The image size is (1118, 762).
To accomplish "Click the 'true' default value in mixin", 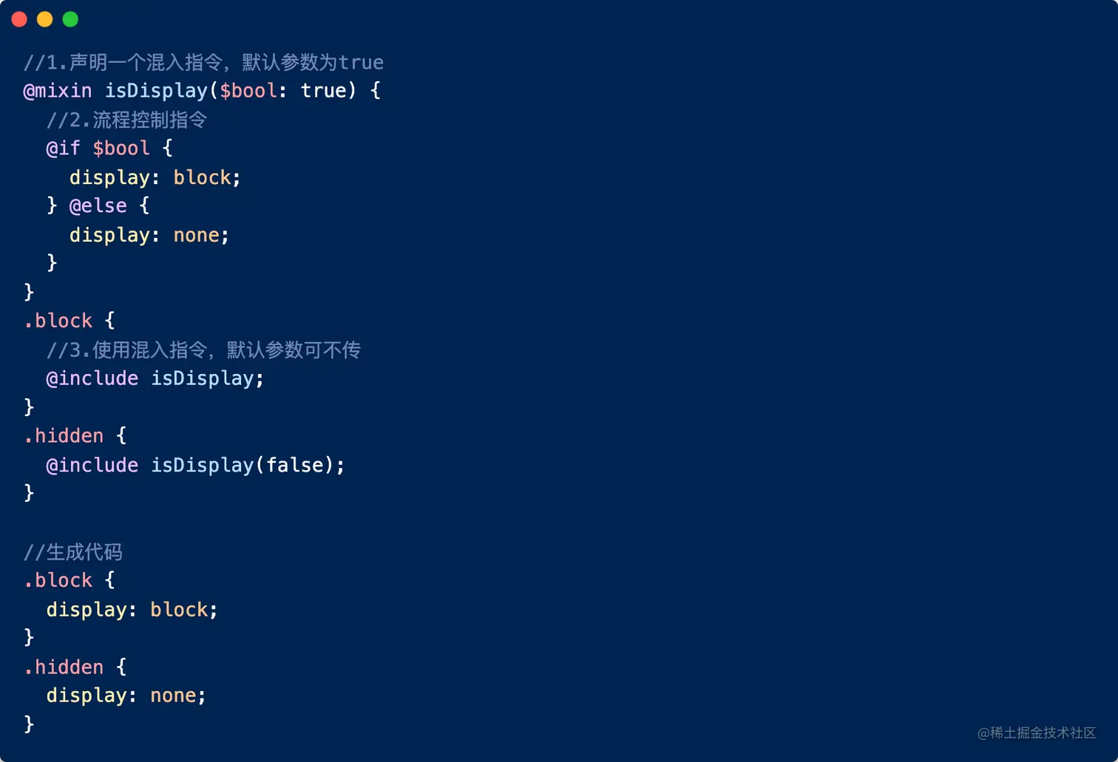I will pyautogui.click(x=323, y=91).
